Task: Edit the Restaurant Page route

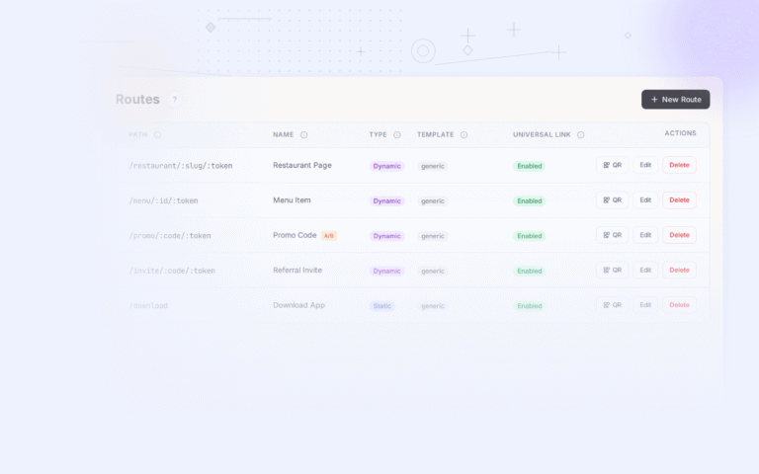Action: (x=645, y=165)
